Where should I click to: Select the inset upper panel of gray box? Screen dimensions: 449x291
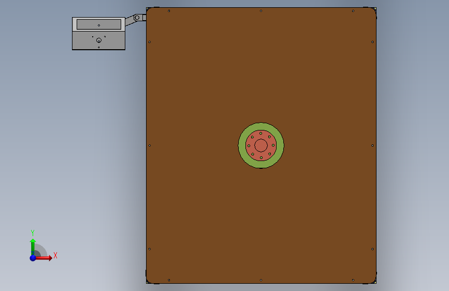pyautogui.click(x=99, y=24)
